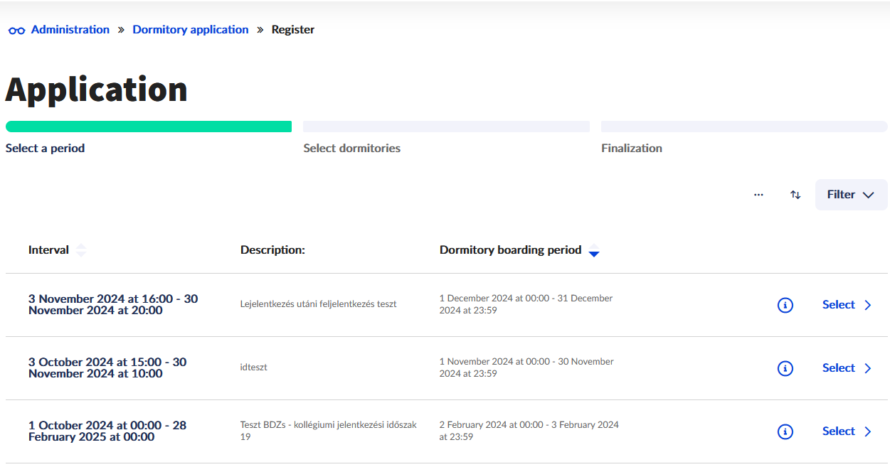The height and width of the screenshot is (467, 890).
Task: Select the Teszt BDZs application period
Action: pyautogui.click(x=839, y=431)
